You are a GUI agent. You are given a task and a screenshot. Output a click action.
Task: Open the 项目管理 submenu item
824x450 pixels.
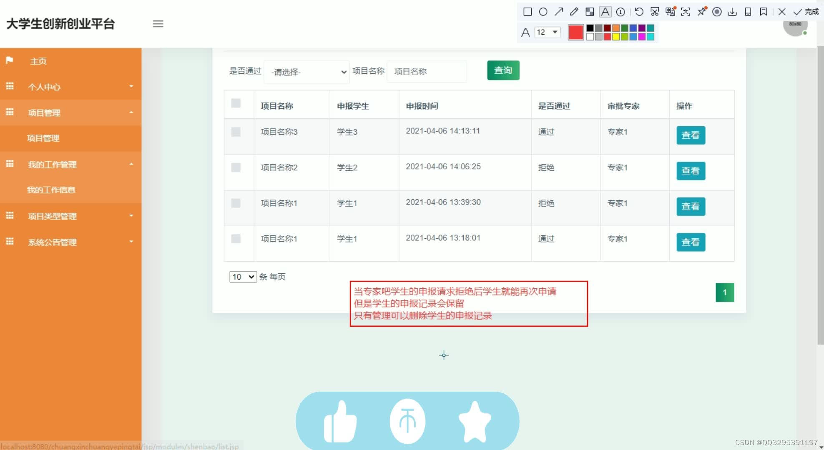(x=43, y=138)
